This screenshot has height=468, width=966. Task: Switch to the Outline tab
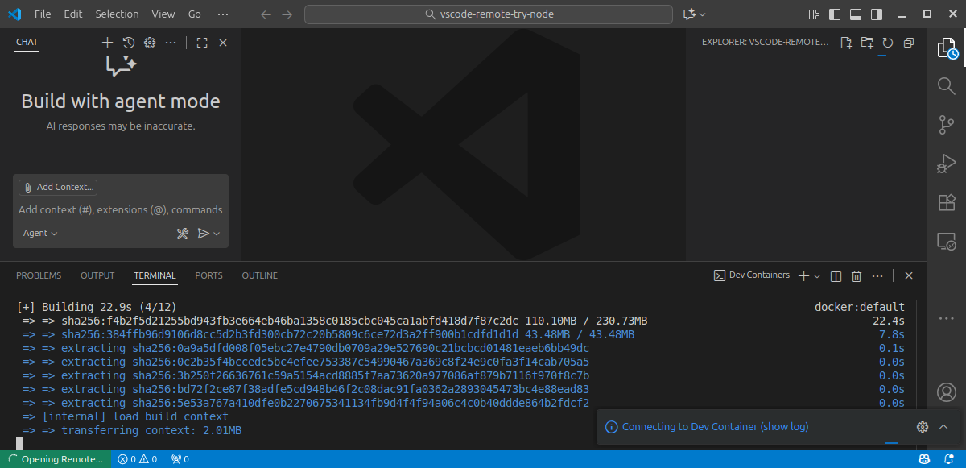coord(259,275)
